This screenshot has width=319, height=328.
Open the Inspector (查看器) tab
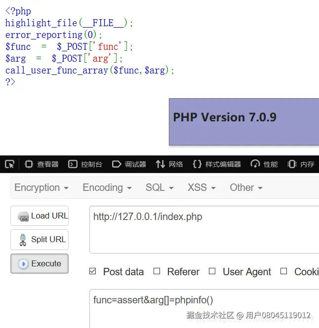41,164
